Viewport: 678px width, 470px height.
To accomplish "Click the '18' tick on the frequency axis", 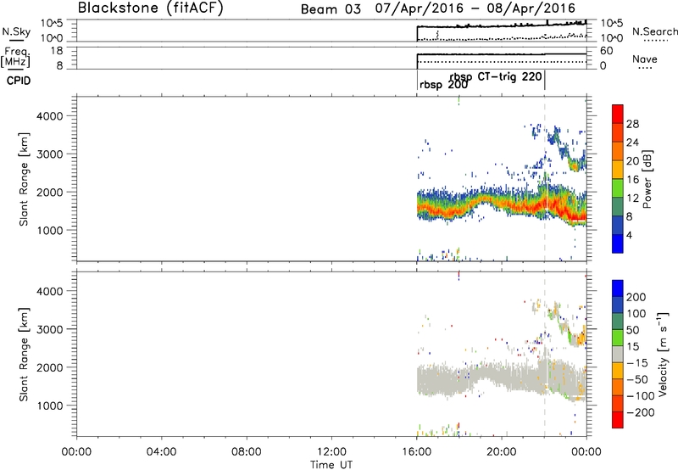I will click(57, 51).
